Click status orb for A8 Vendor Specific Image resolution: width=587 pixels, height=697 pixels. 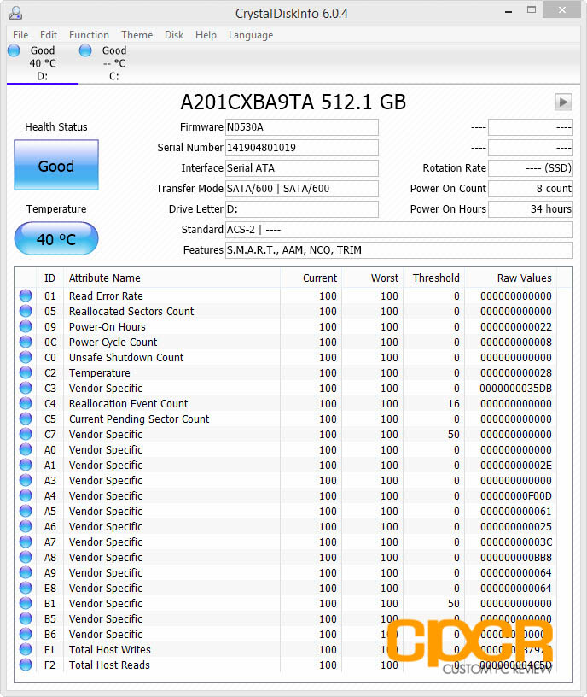(x=26, y=557)
